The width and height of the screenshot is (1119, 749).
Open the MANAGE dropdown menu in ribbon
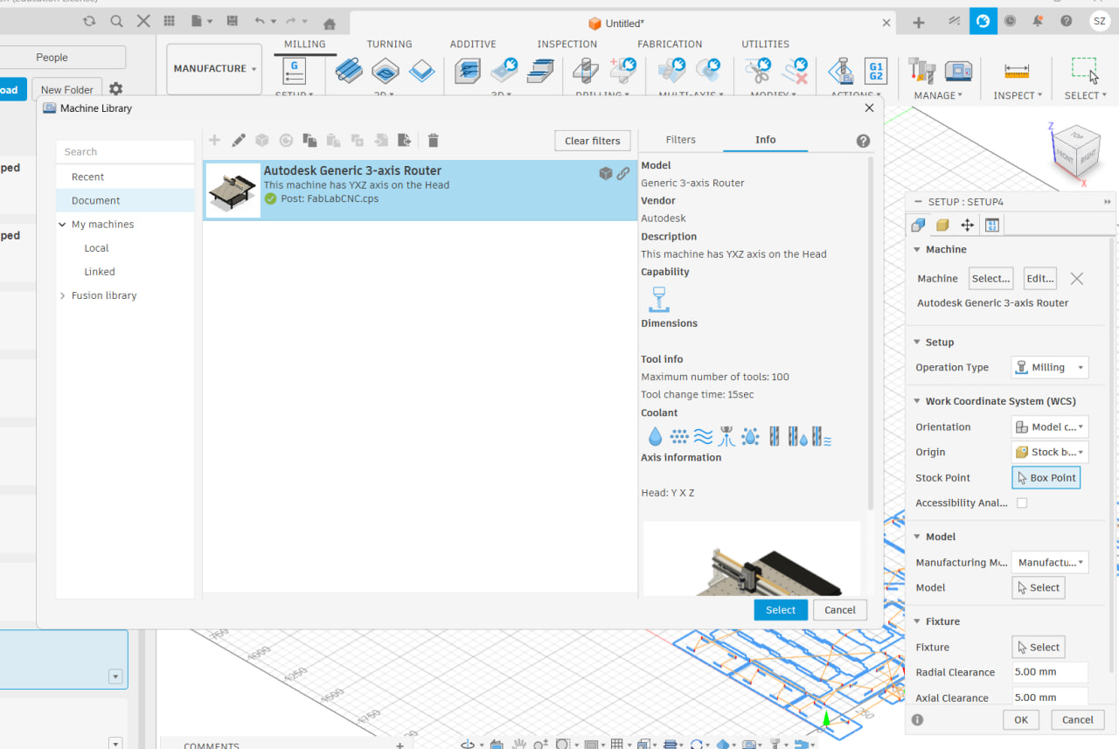click(x=938, y=95)
